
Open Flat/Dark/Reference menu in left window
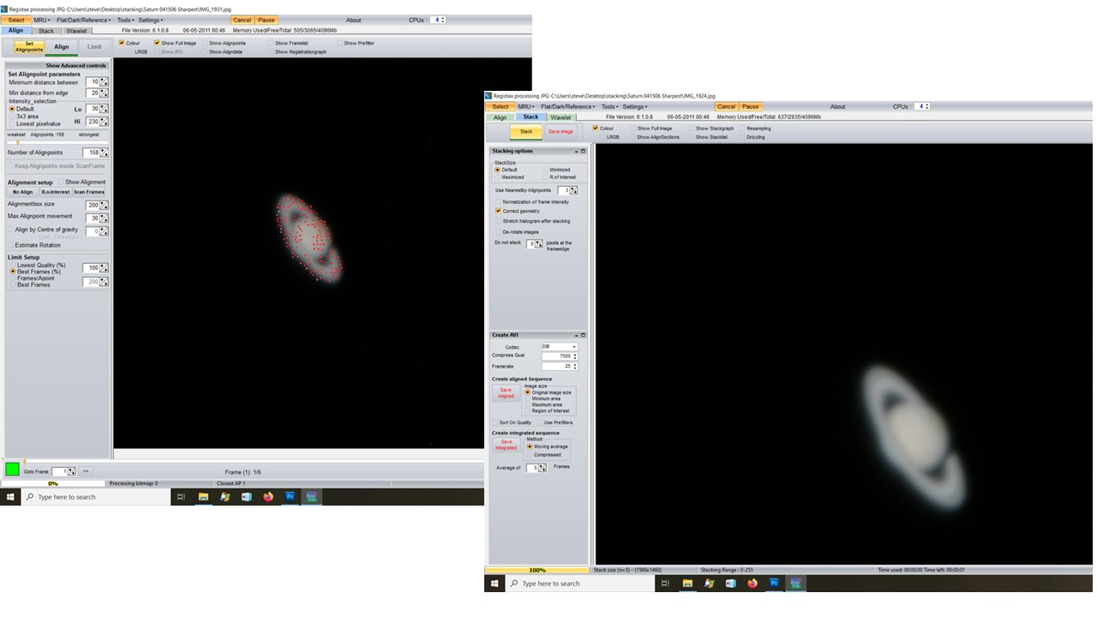click(84, 20)
